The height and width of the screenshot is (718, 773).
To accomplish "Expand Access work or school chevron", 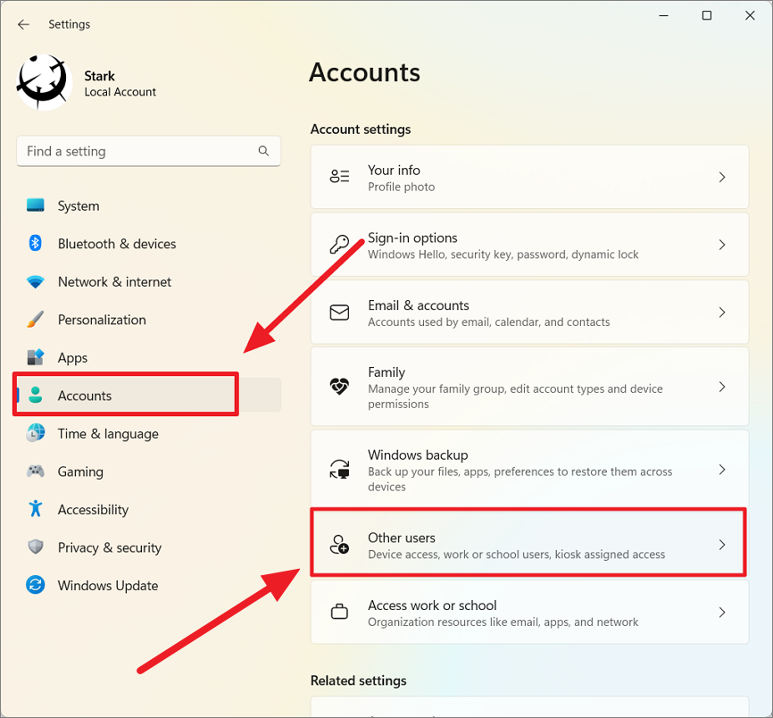I will (722, 612).
